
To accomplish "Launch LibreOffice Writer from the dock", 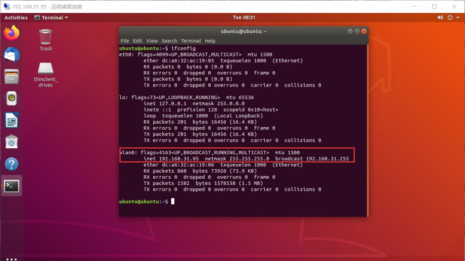I will pyautogui.click(x=12, y=120).
